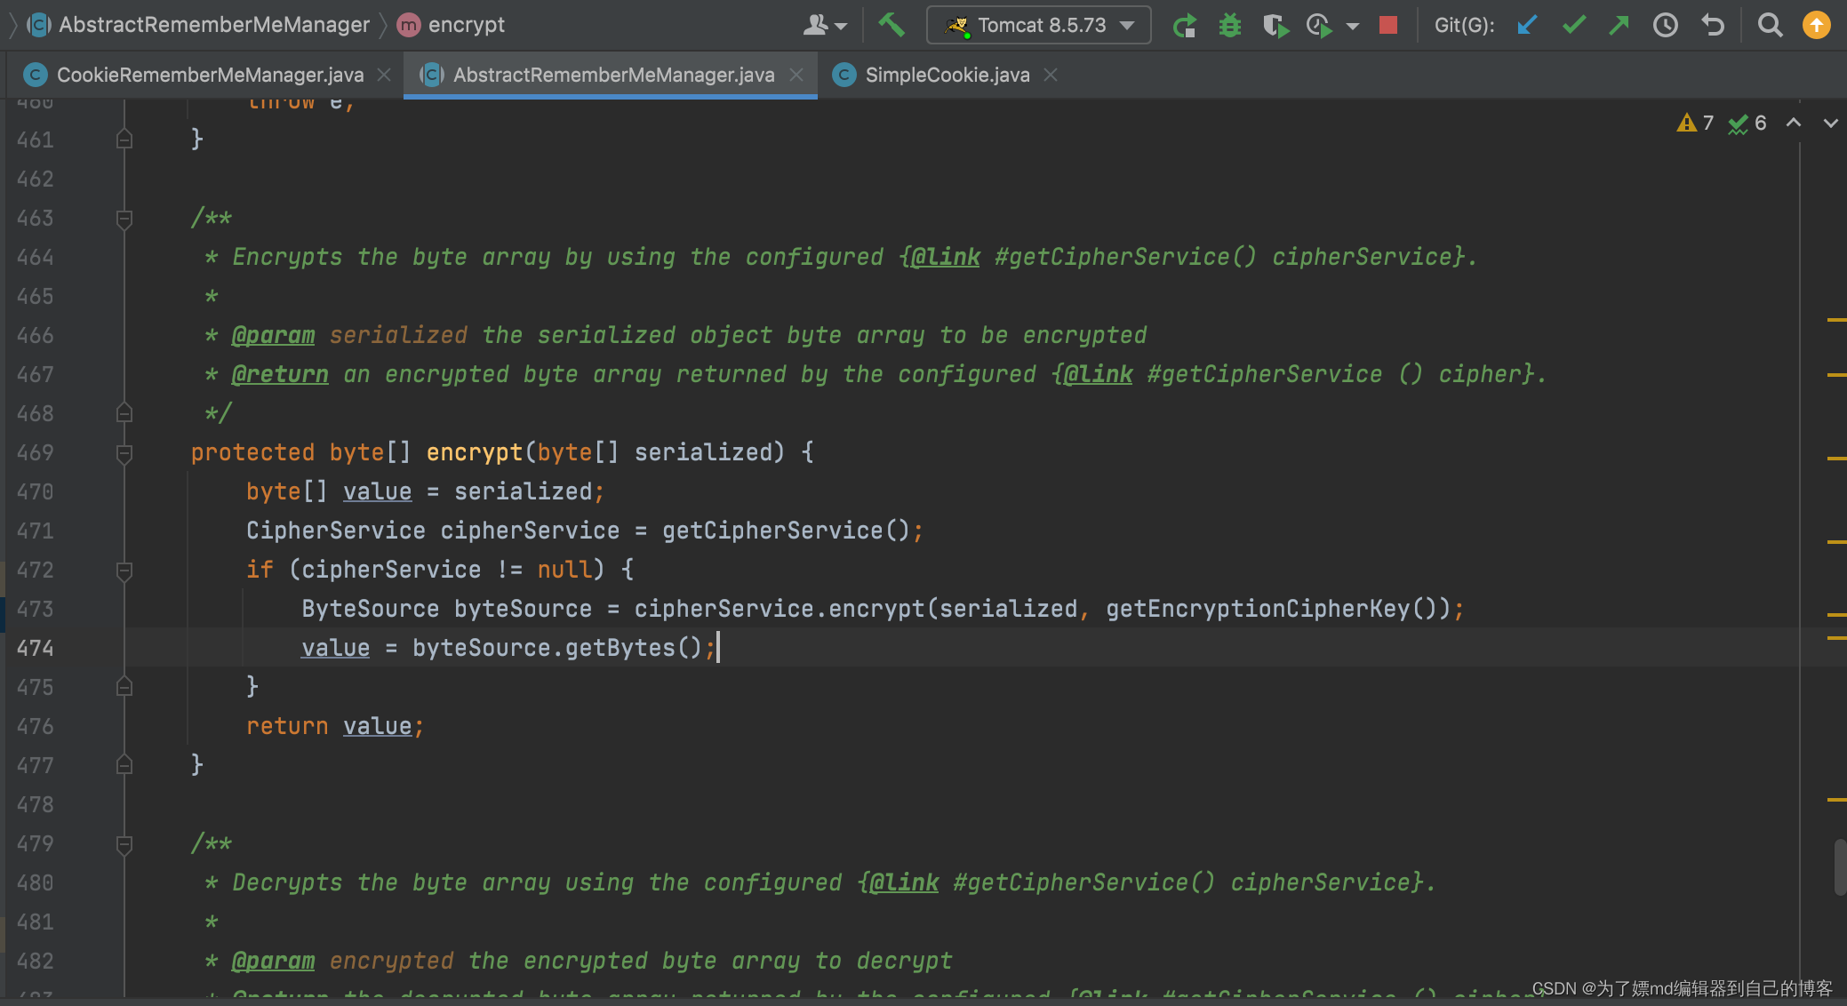The height and width of the screenshot is (1006, 1847).
Task: Show Git history with the clock icon
Action: pos(1666,25)
